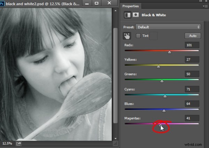Screen dimensions: 209x148
Task: Click the Yellows slider handle
Action: [158, 67]
